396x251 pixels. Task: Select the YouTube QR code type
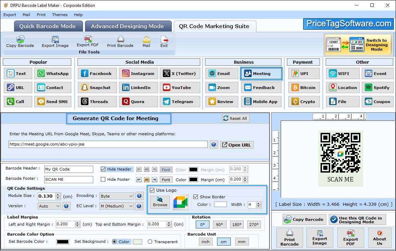click(180, 88)
